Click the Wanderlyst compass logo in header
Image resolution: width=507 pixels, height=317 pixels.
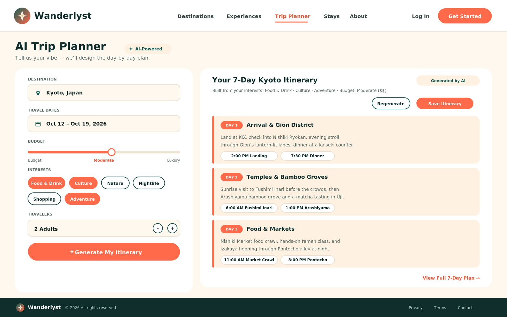22,16
